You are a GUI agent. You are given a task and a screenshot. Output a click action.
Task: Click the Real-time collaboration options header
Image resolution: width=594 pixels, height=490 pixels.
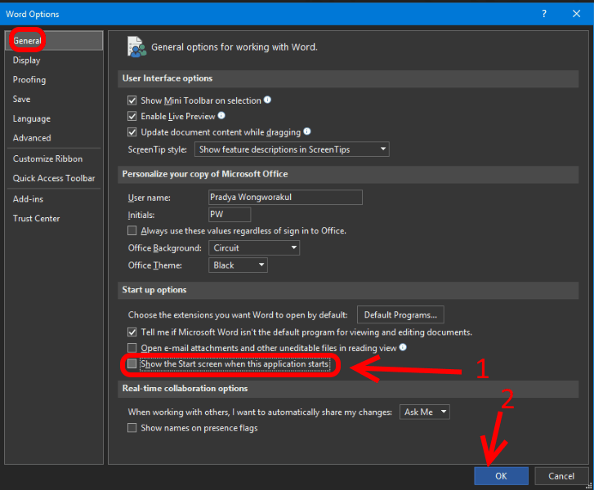pyautogui.click(x=348, y=389)
